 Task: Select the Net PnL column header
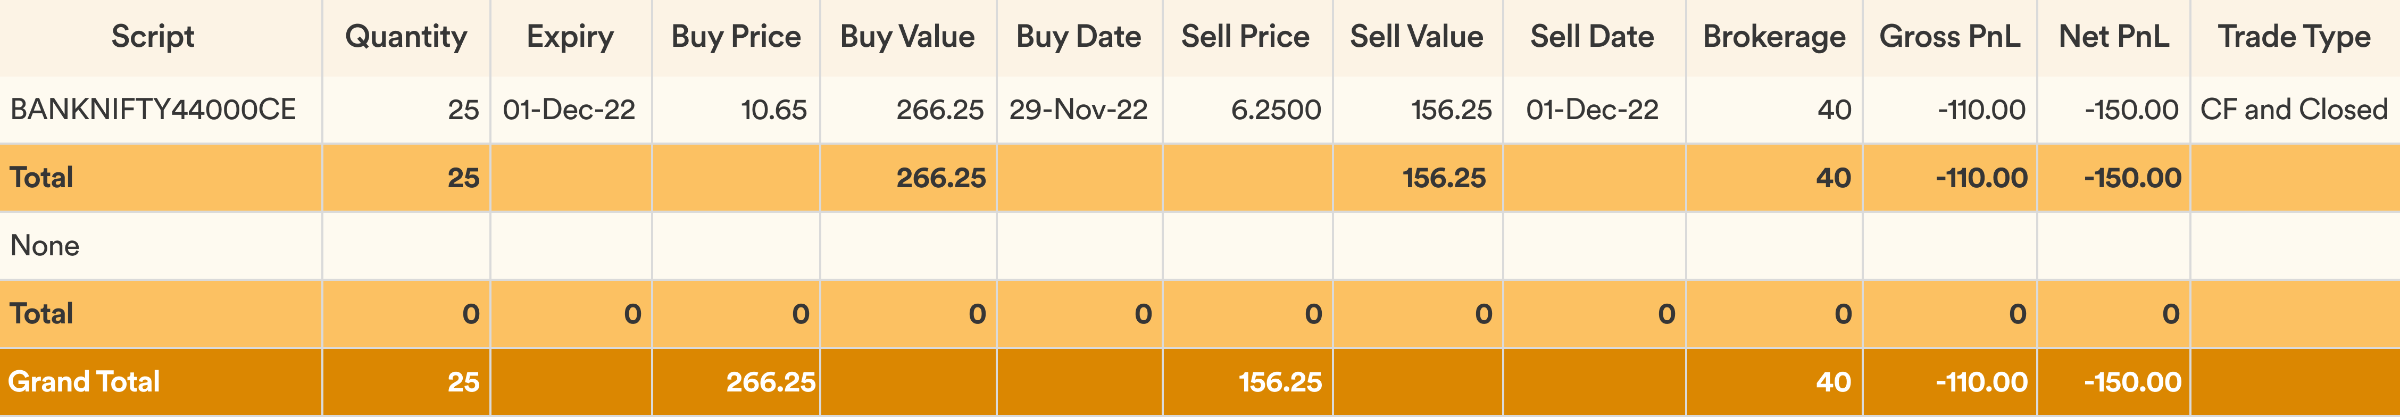pos(2114,37)
